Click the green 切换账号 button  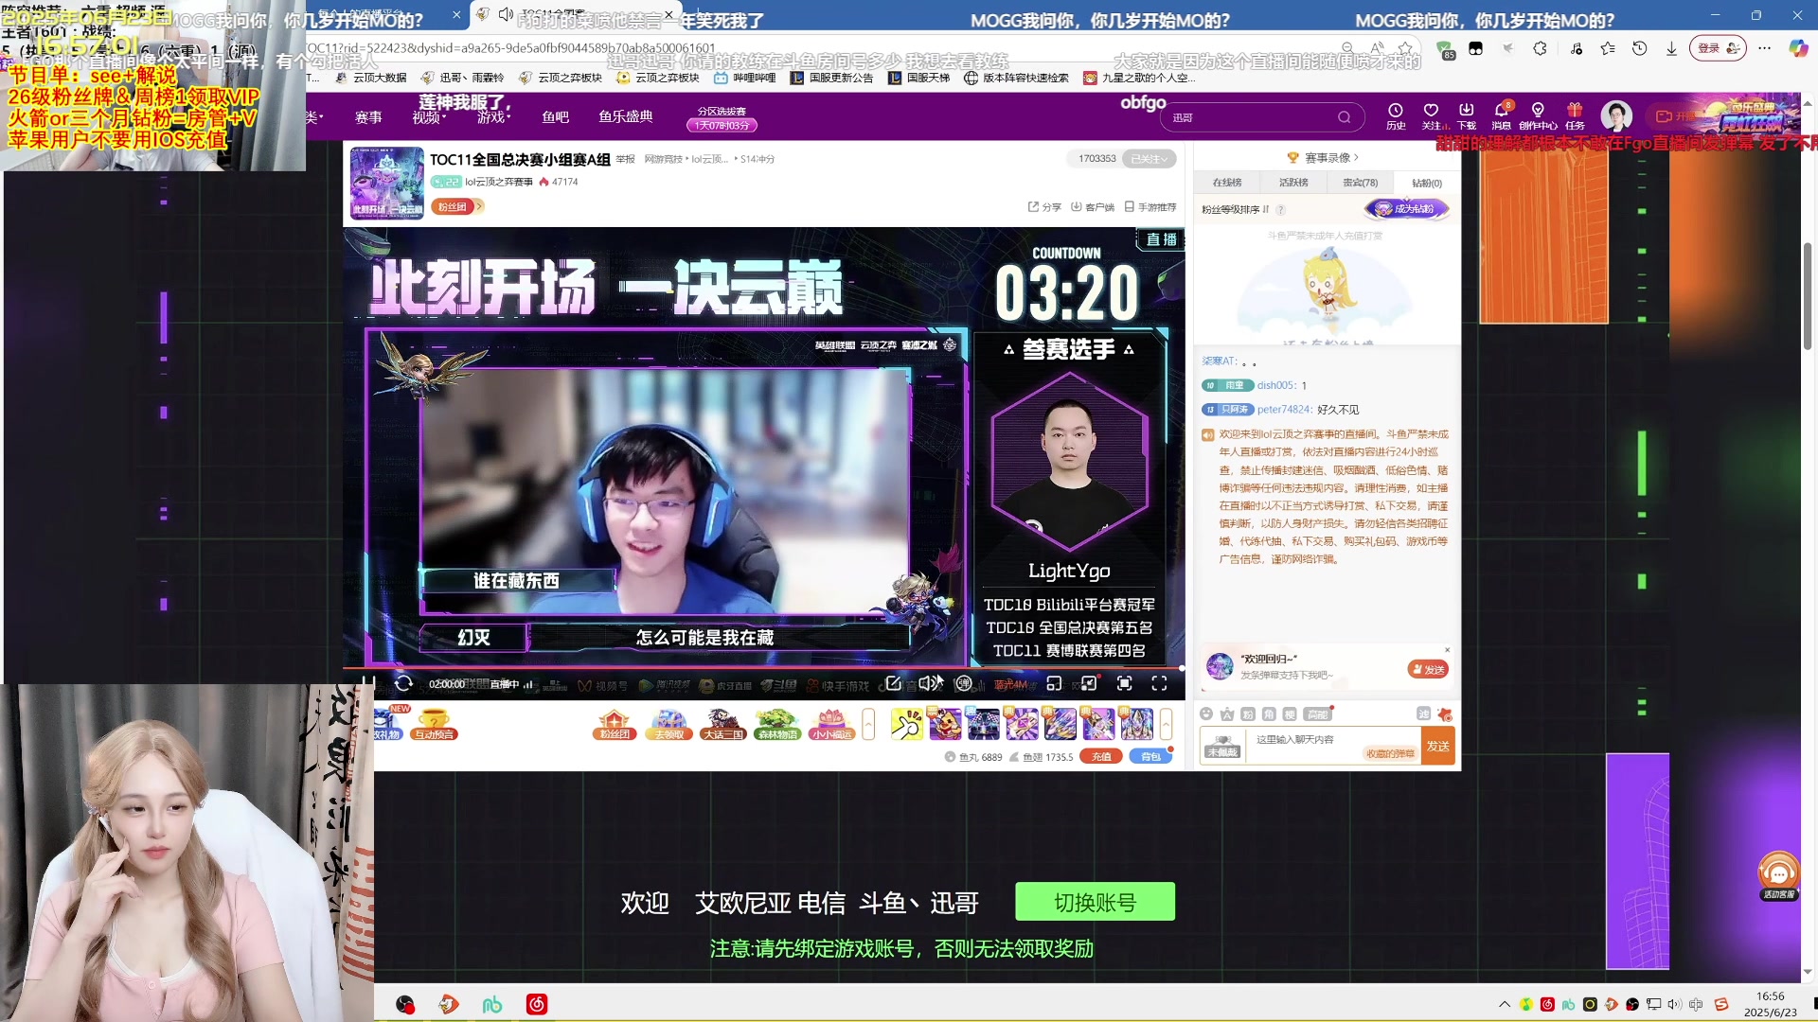coord(1095,902)
